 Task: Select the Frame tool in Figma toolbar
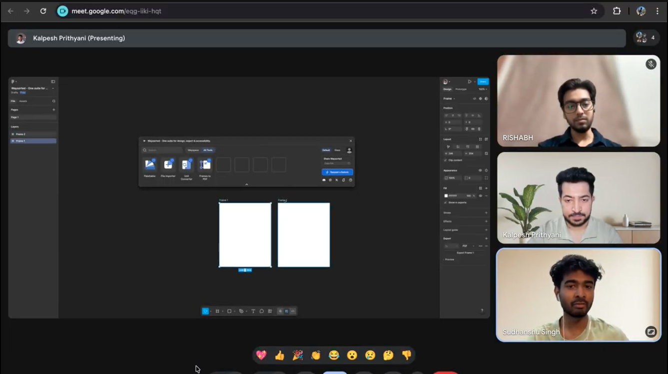[x=217, y=311]
